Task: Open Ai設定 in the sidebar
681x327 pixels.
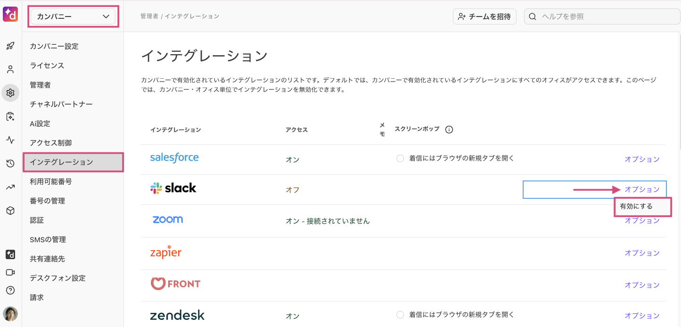Action: (x=40, y=123)
